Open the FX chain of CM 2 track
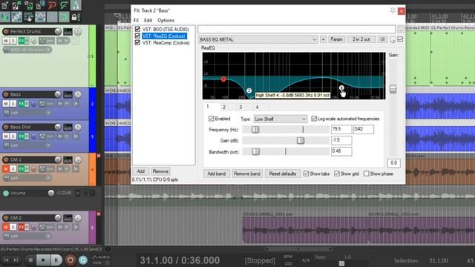This screenshot has width=475, height=267. [22, 227]
